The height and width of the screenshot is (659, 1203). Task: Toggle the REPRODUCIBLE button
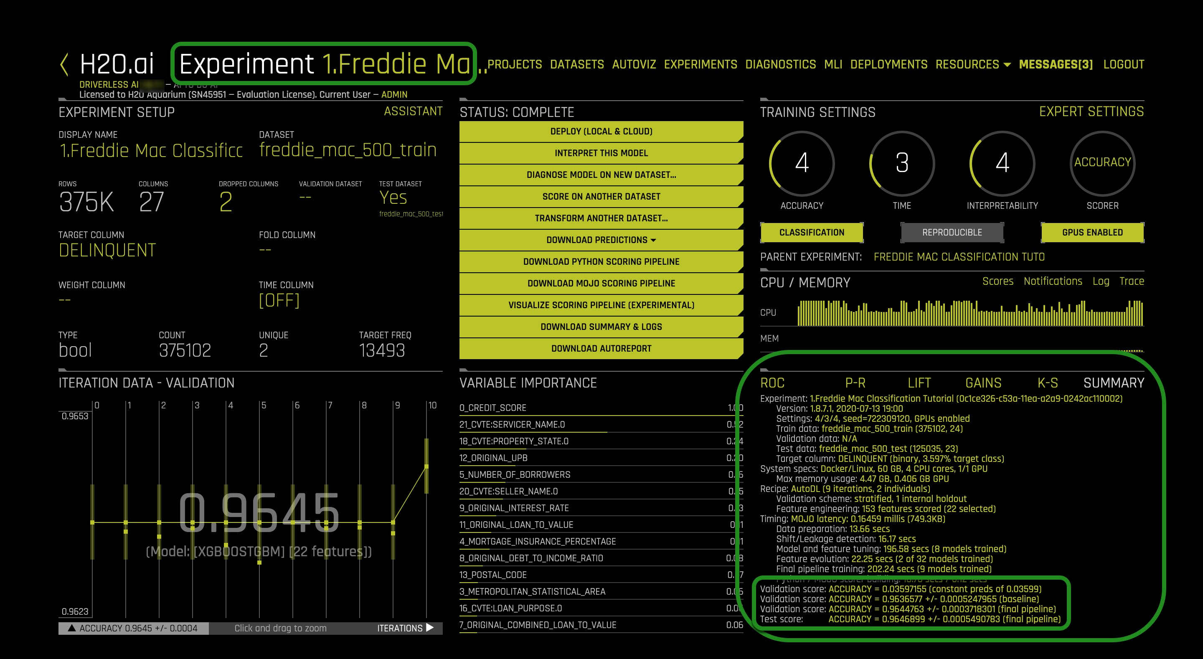[x=952, y=232]
